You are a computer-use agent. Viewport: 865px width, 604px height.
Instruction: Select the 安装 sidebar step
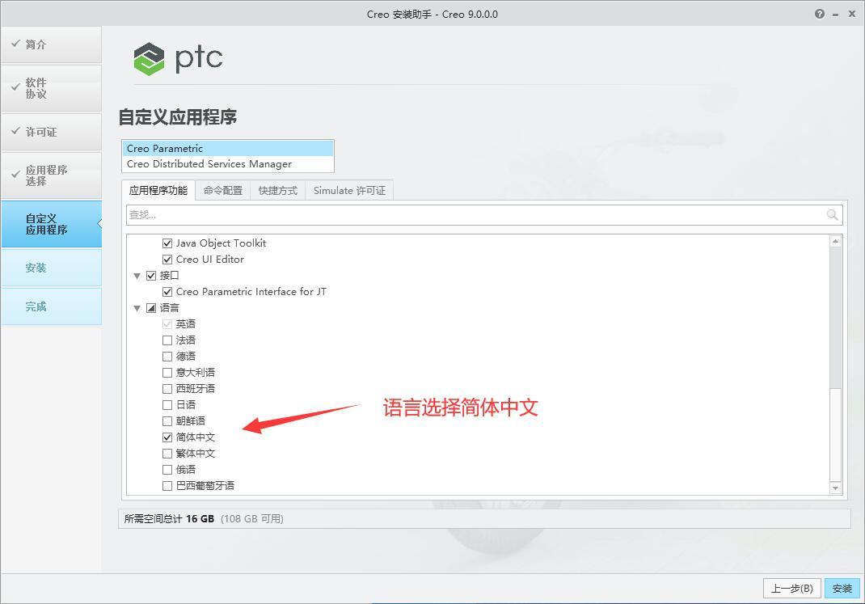[x=51, y=268]
